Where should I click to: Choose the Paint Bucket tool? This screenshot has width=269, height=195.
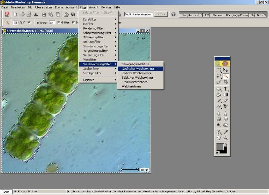click(x=219, y=94)
